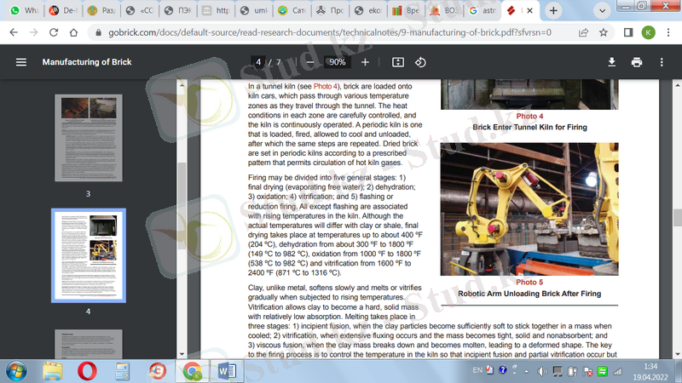Reload the current page
Viewport: 682px width, 383px height.
[x=54, y=32]
